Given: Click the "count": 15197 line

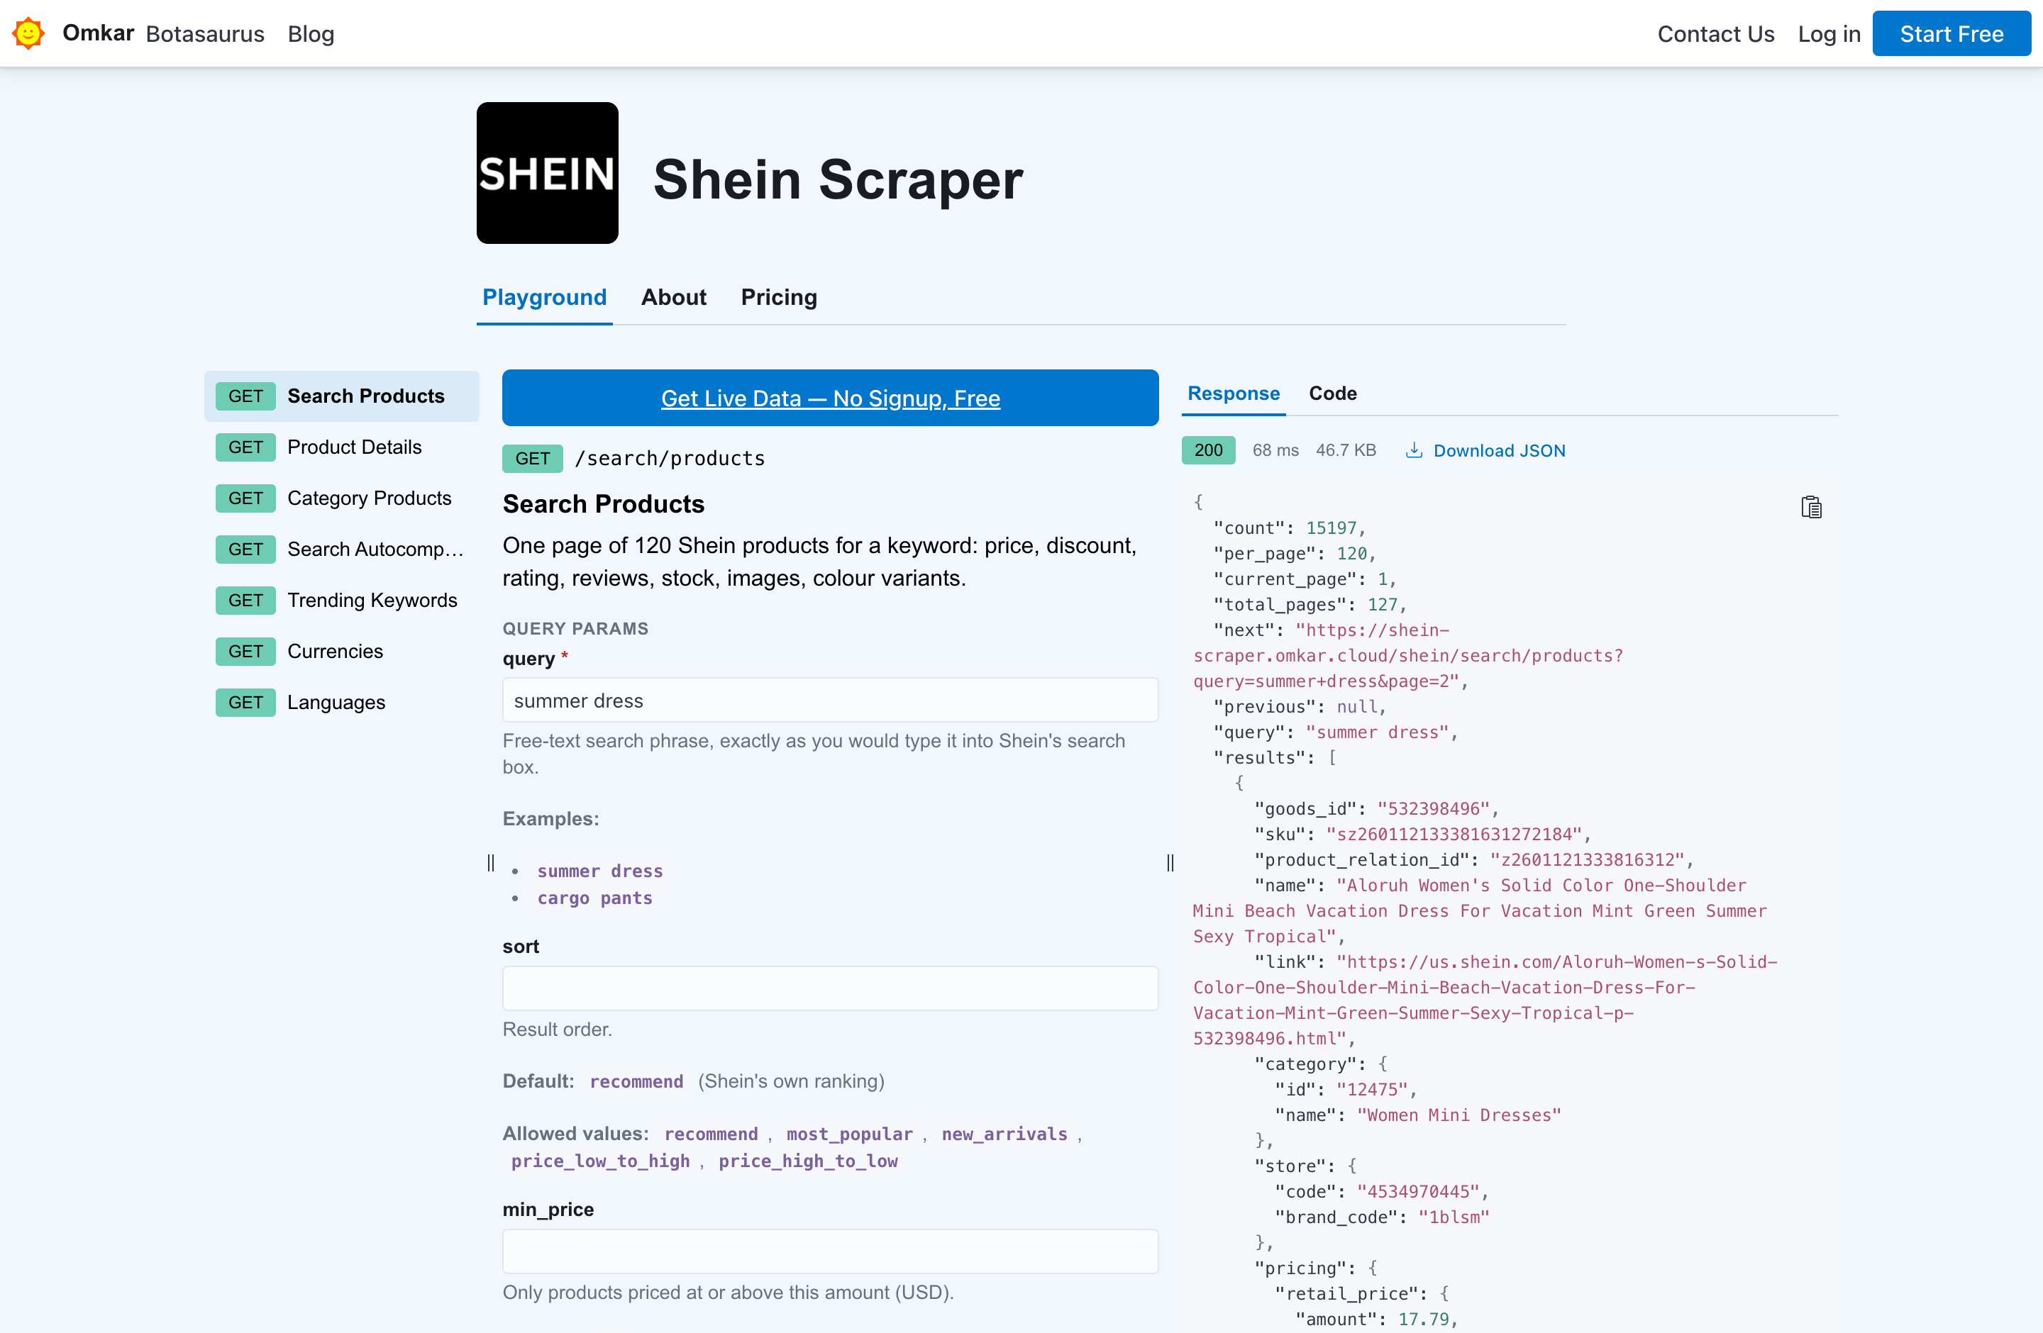Looking at the screenshot, I should [1288, 528].
